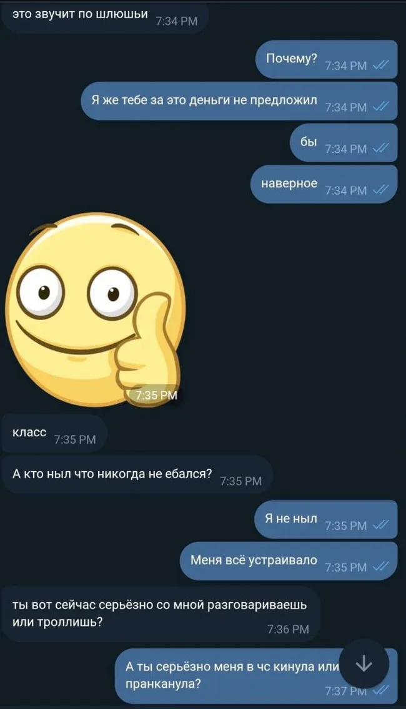This screenshot has width=406, height=709.
Task: Select the outgoing message 'наверное'
Action: [x=324, y=184]
